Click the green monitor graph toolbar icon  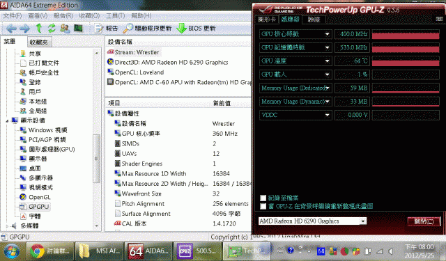[x=78, y=28]
